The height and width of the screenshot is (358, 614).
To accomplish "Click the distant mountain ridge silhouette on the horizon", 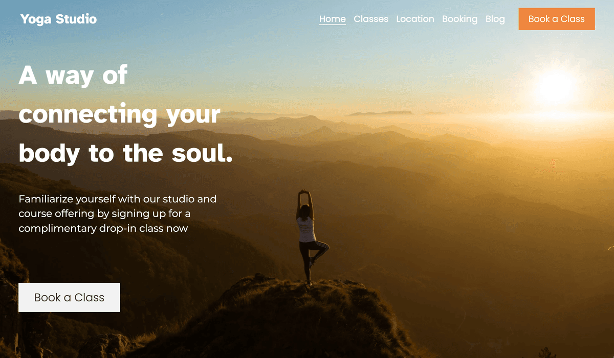I will pyautogui.click(x=380, y=113).
